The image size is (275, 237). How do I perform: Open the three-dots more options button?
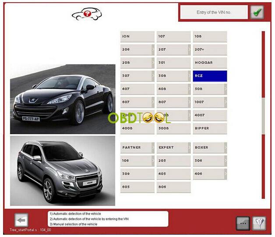coord(243,223)
